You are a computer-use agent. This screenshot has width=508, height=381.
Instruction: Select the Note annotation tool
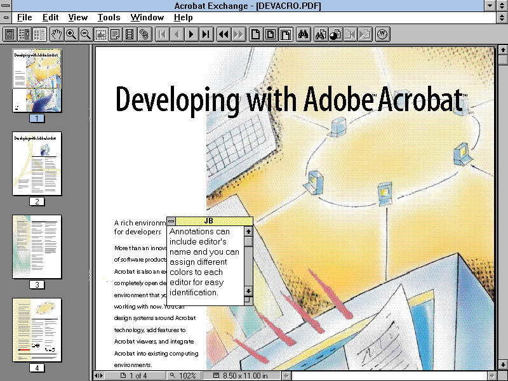point(116,34)
